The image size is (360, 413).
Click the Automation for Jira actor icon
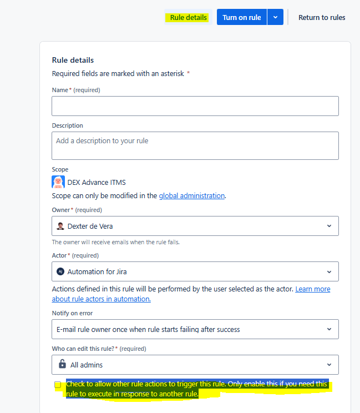(60, 271)
